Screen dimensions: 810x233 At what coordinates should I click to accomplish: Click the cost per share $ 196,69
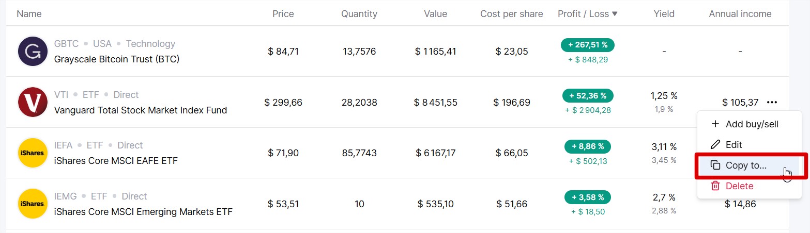click(x=512, y=103)
